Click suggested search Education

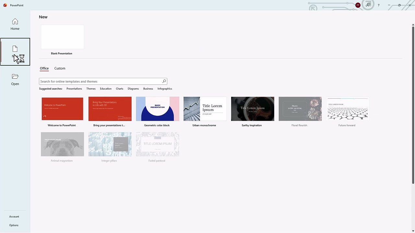(106, 89)
